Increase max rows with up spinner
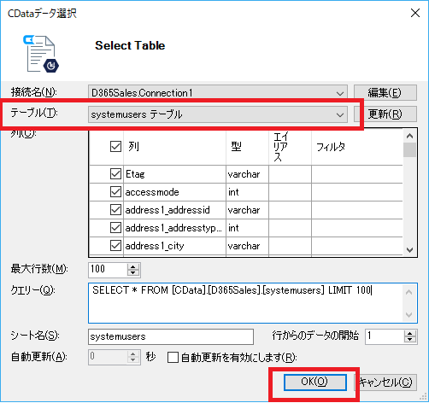 tap(133, 266)
